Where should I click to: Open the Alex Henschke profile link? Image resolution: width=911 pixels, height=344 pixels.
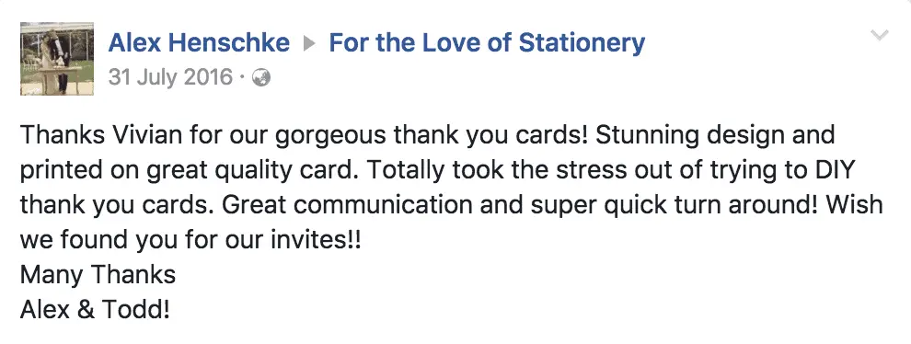[199, 43]
